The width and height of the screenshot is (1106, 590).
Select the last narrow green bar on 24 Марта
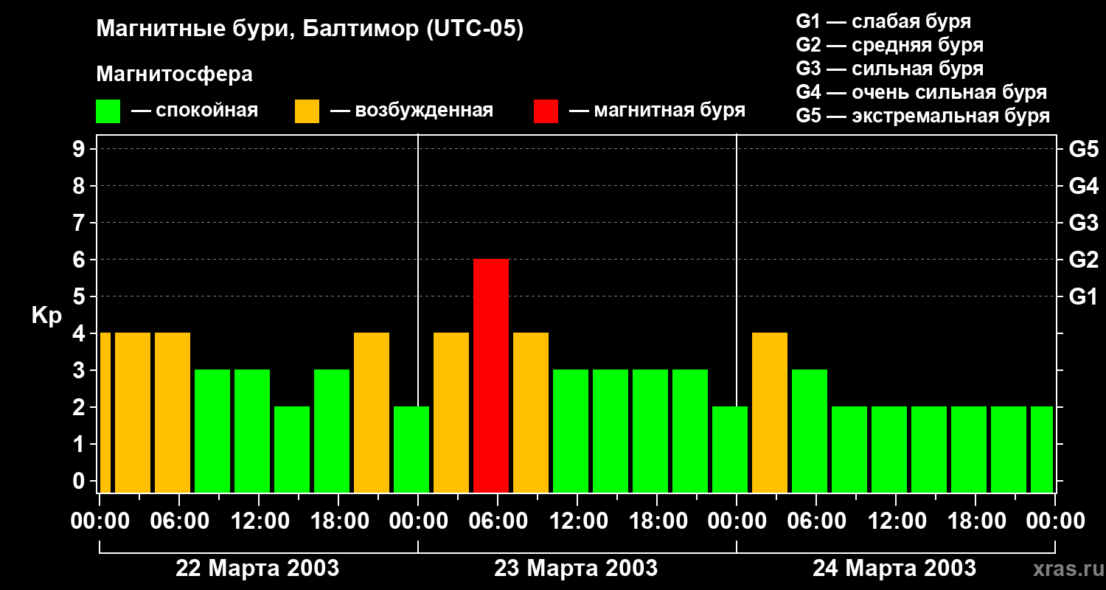1042,449
